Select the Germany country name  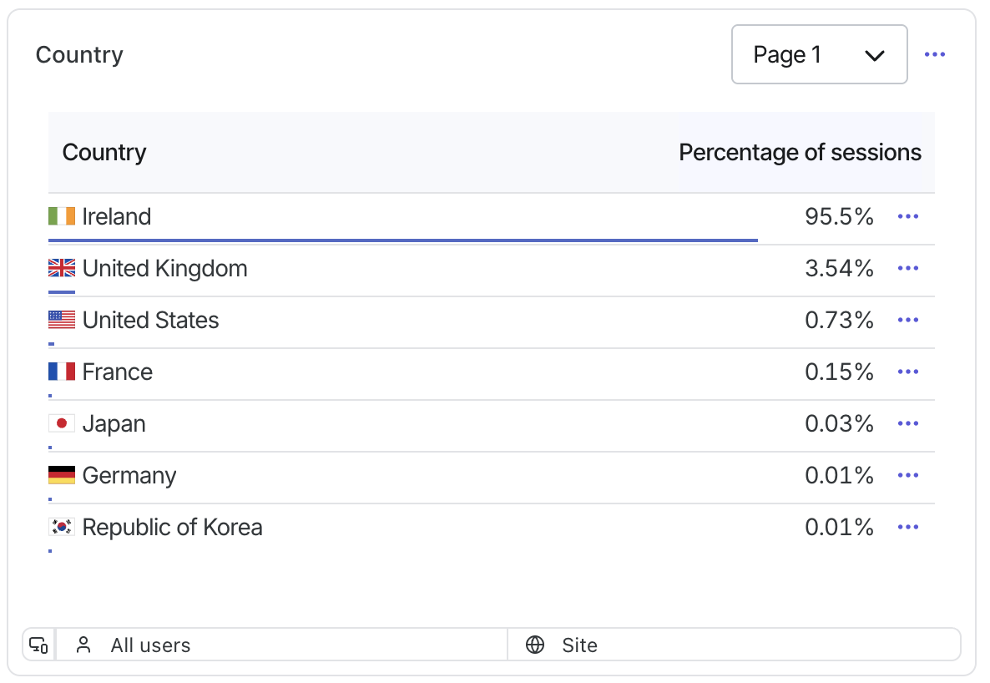click(129, 476)
